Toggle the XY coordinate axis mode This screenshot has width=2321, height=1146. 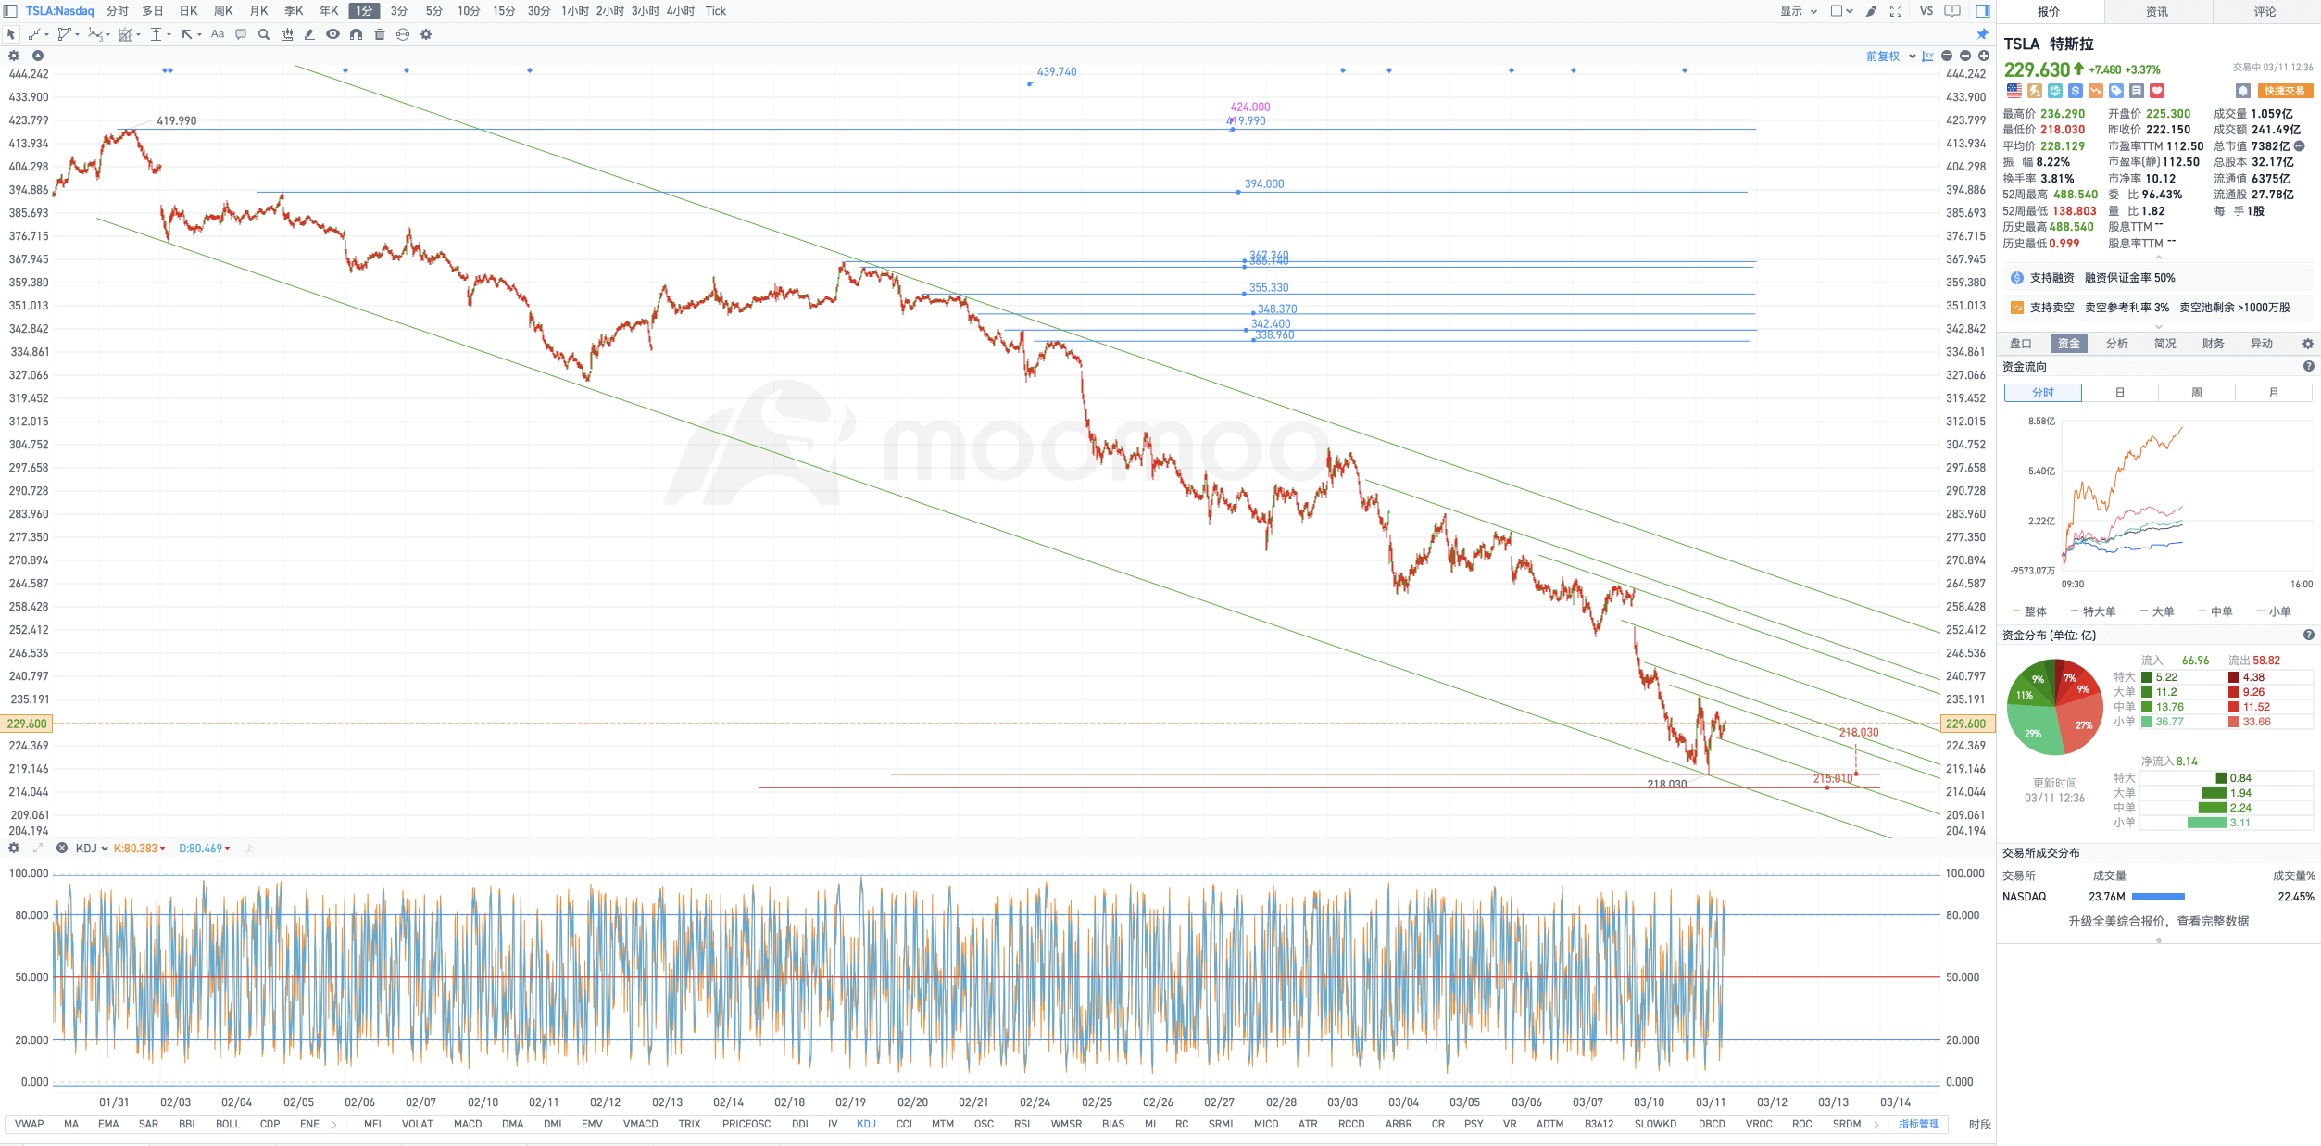coord(1927,57)
